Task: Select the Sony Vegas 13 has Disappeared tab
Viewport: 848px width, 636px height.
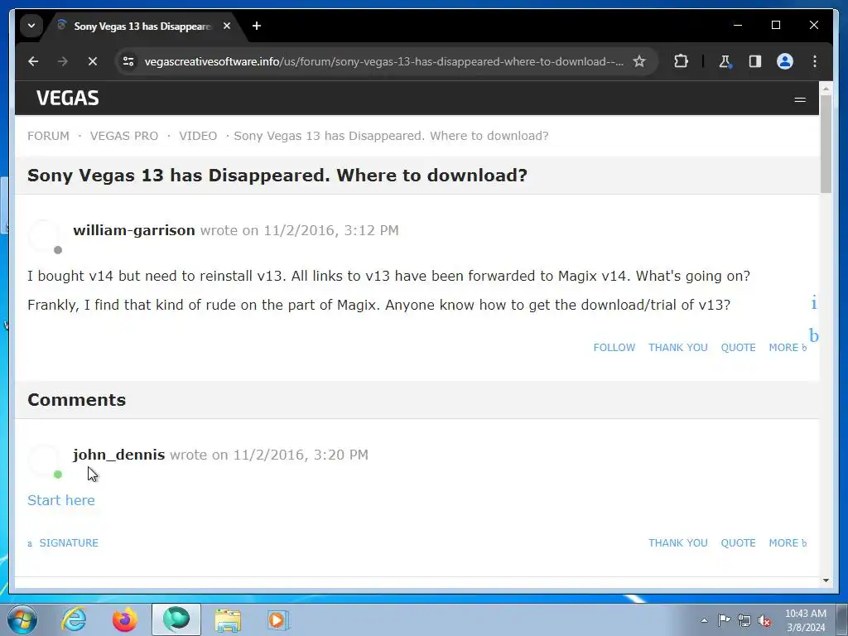Action: click(142, 26)
